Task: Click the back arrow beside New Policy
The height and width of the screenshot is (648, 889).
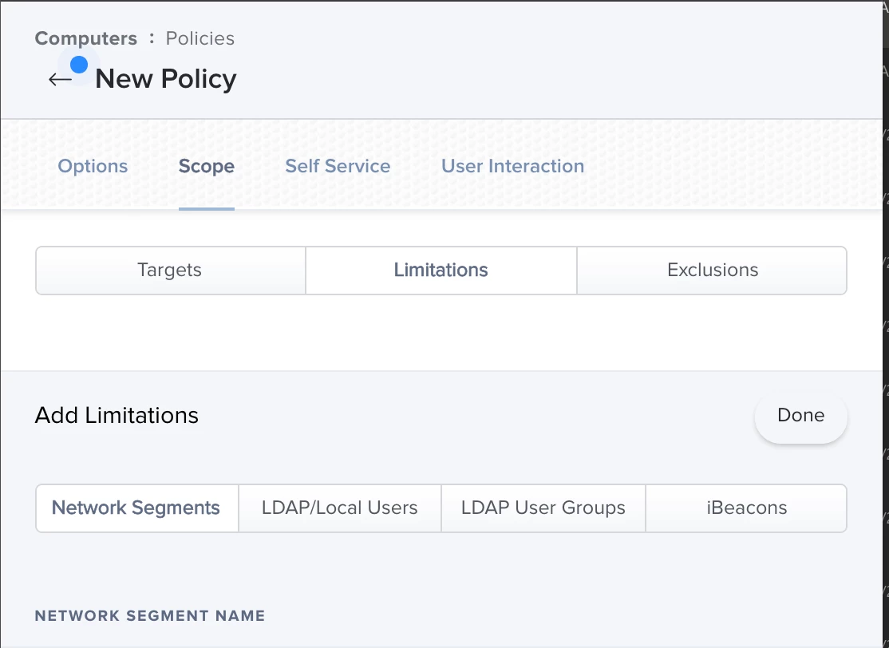Action: tap(59, 80)
